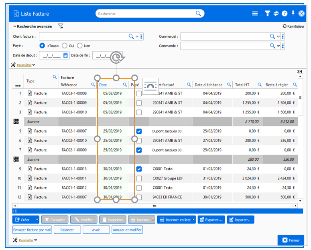Screen dimensions: 311x250
Task: Click the search magnifier in the Rechercher bar
Action: pyautogui.click(x=198, y=14)
